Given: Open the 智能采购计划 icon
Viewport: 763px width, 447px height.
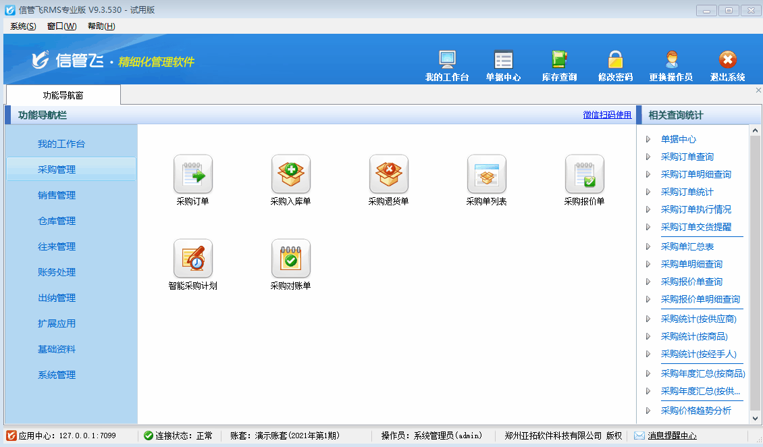Looking at the screenshot, I should coord(193,259).
